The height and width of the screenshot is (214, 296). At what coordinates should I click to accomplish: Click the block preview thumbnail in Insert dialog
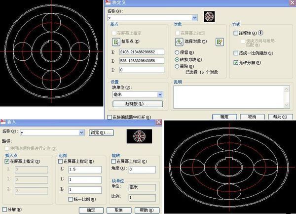pos(139,136)
